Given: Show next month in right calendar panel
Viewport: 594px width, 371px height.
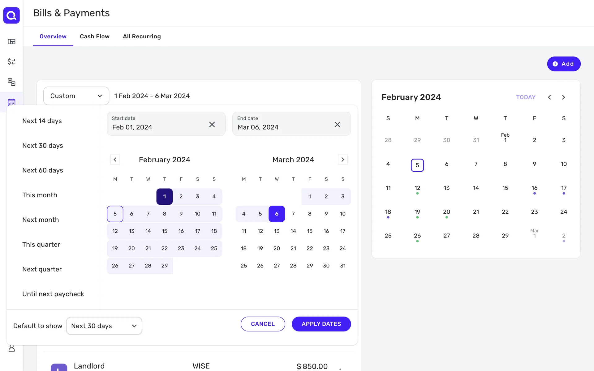Looking at the screenshot, I should (x=563, y=97).
